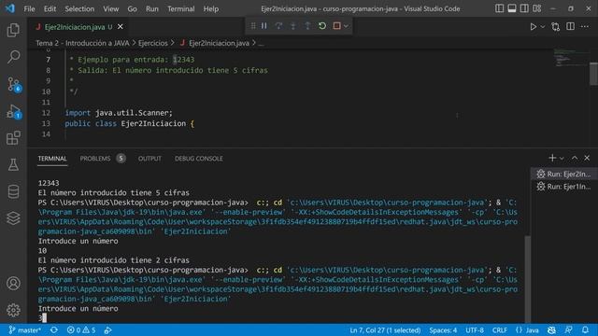Switch to the OUTPUT panel tab
Screen dimensions: 598x336
pyautogui.click(x=149, y=159)
